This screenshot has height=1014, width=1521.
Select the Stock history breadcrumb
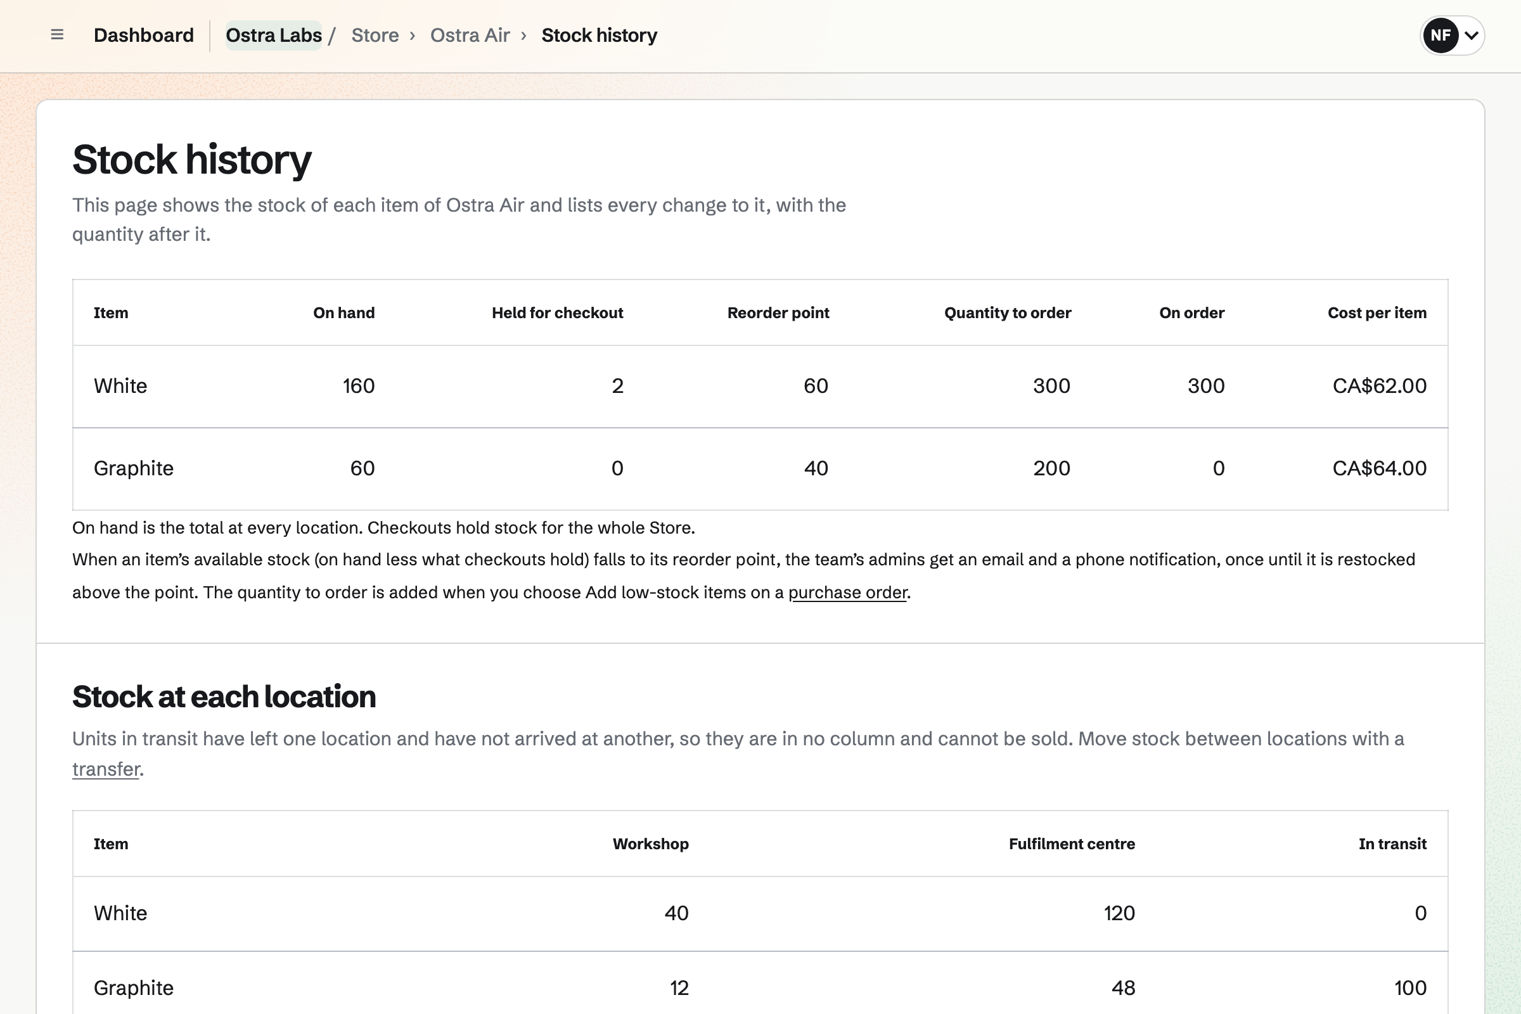tap(600, 35)
